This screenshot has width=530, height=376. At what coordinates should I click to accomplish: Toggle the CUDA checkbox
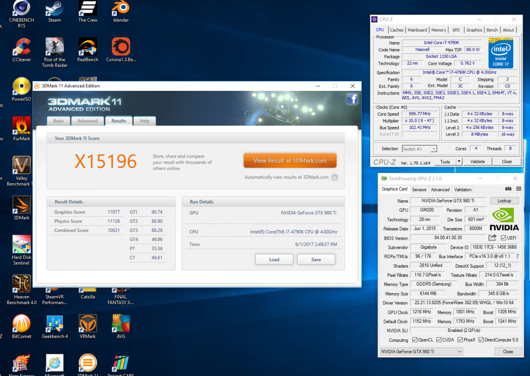click(439, 340)
